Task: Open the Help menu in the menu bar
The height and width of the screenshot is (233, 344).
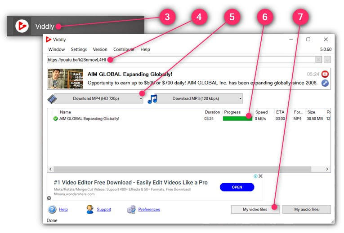Action: point(145,49)
